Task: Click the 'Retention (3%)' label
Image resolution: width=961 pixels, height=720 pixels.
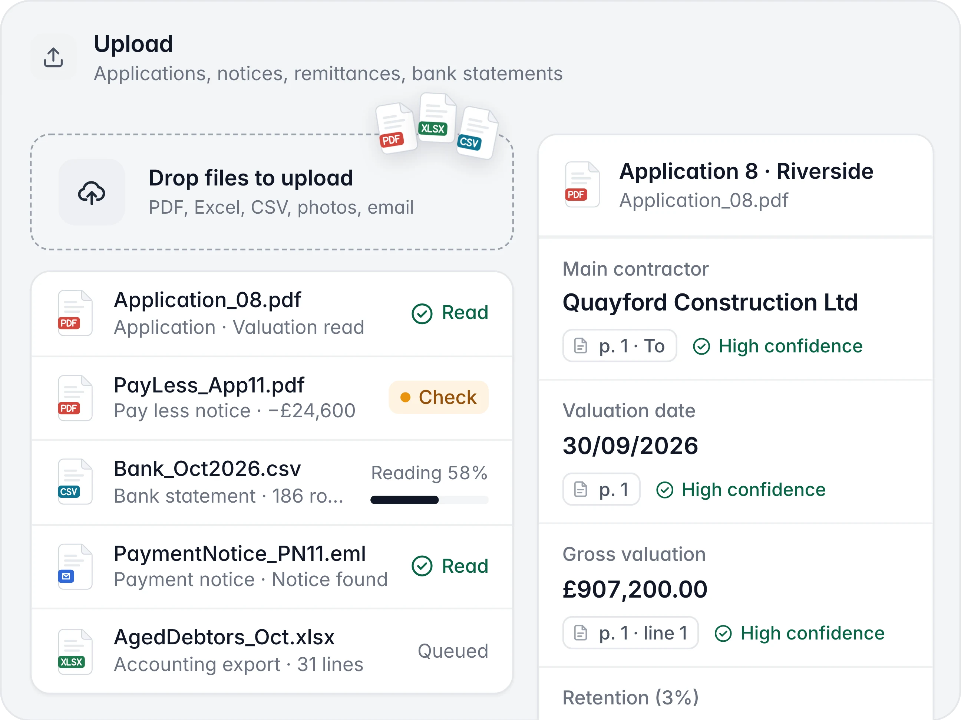Action: (x=631, y=698)
